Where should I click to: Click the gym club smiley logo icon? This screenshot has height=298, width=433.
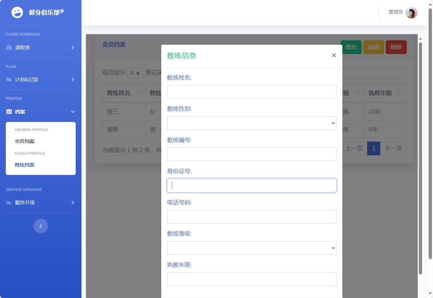click(x=17, y=13)
